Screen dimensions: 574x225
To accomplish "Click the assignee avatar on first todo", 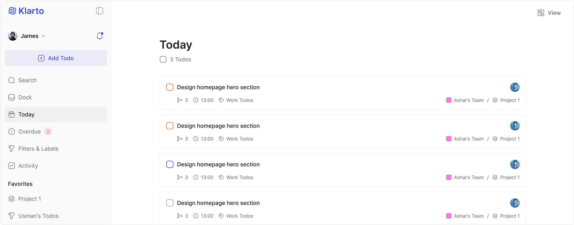I will point(515,87).
